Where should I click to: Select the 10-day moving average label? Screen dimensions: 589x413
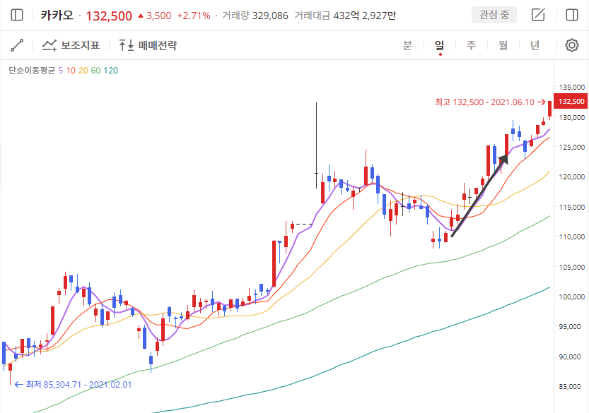[x=71, y=71]
